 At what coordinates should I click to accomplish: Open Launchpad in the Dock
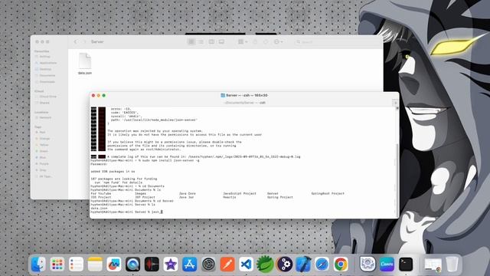pos(57,264)
